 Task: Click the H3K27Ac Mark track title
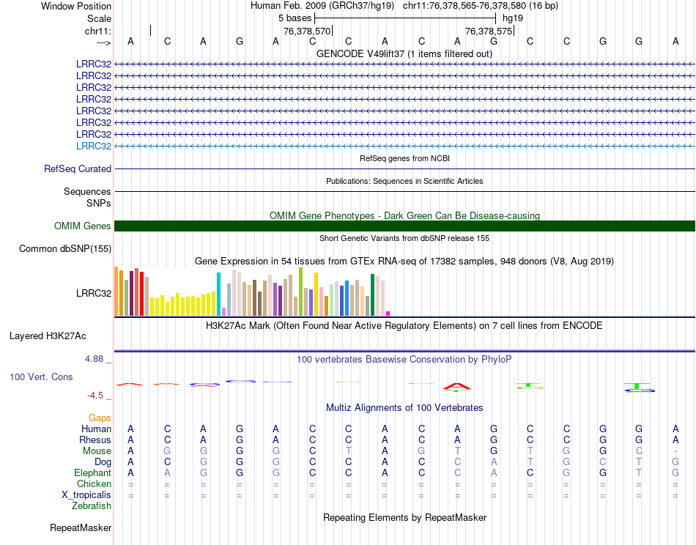click(404, 326)
